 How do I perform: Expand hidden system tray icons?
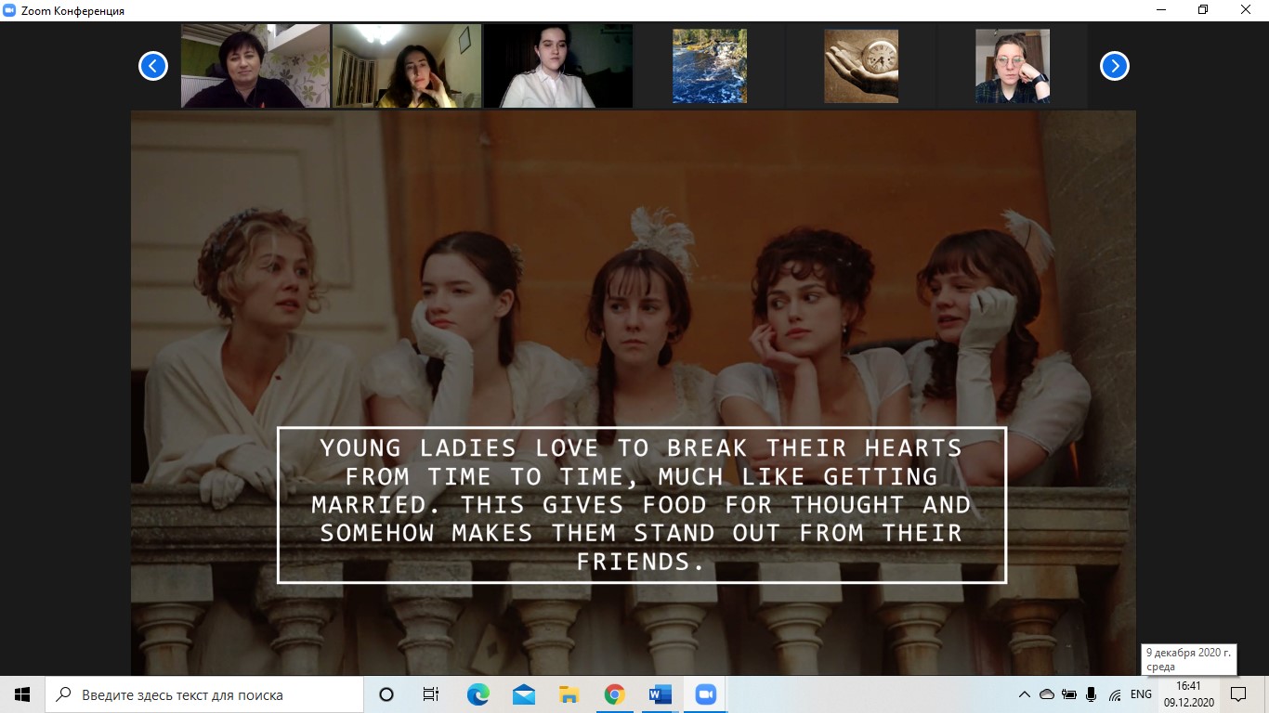click(x=1025, y=694)
